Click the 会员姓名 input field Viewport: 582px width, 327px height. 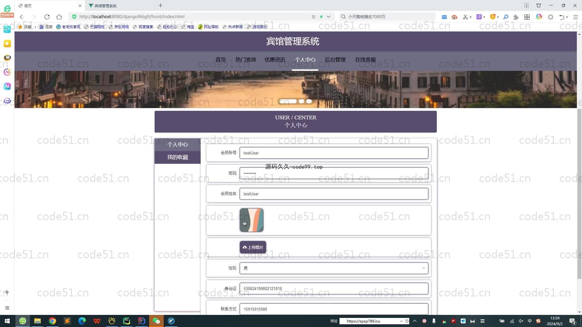(x=334, y=194)
